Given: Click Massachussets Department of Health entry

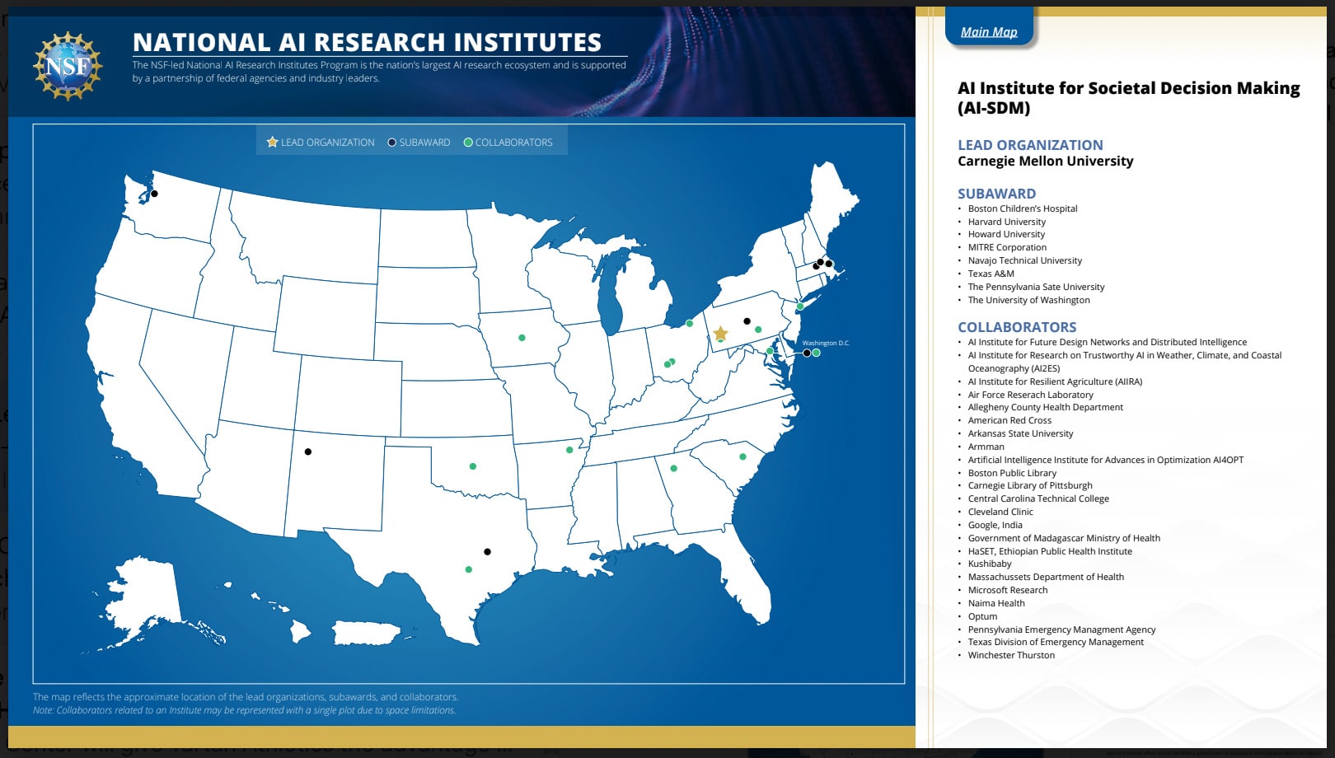Looking at the screenshot, I should 1046,577.
